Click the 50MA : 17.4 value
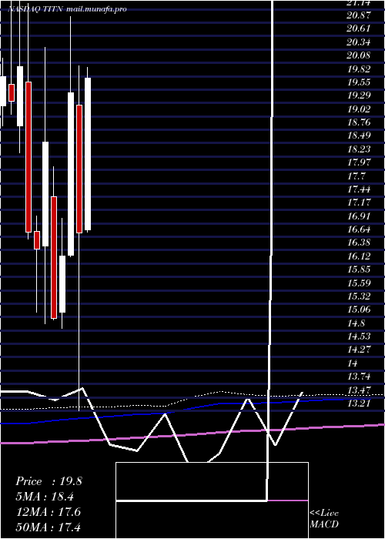385x539 pixels. click(49, 527)
